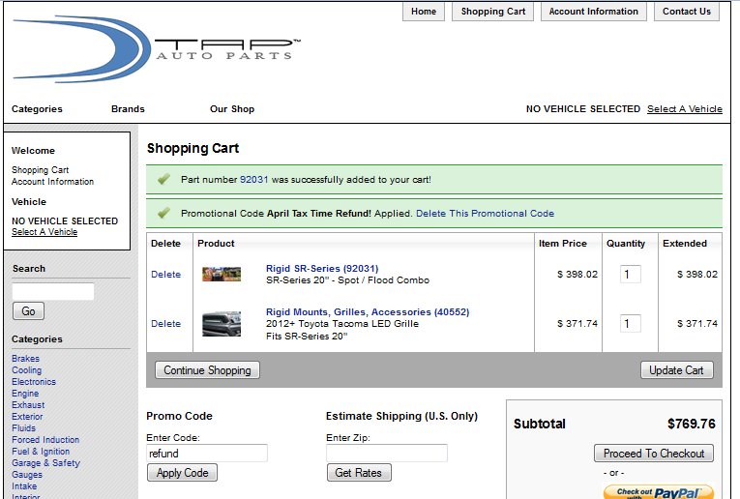The width and height of the screenshot is (740, 499).
Task: Open the Engine category
Action: [25, 394]
